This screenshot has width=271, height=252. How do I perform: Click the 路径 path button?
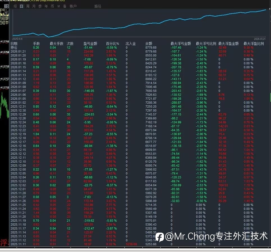pyautogui.click(x=98, y=6)
